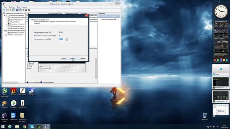Open FurMark desktop shortcut
This screenshot has height=129, width=230.
pos(14,92)
